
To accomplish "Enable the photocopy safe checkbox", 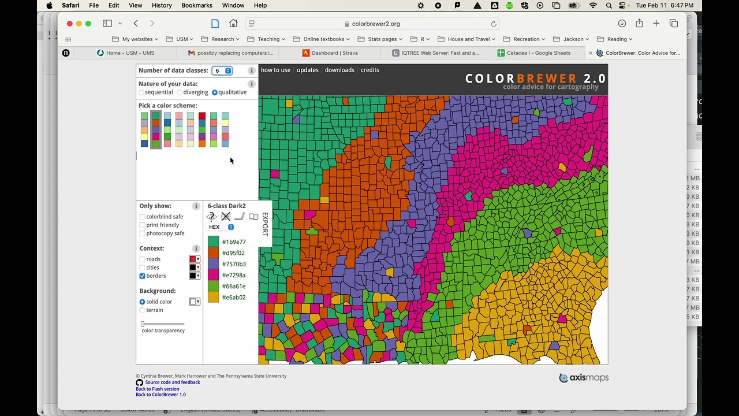I will (x=142, y=233).
